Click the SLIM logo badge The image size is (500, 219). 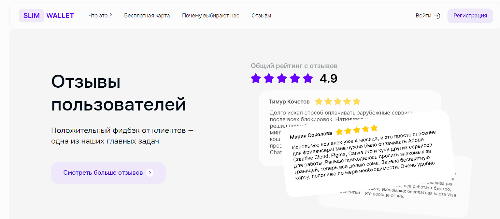[x=32, y=16]
